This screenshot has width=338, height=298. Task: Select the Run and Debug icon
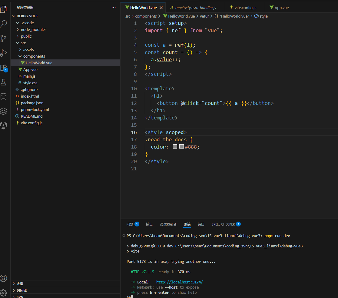4,53
